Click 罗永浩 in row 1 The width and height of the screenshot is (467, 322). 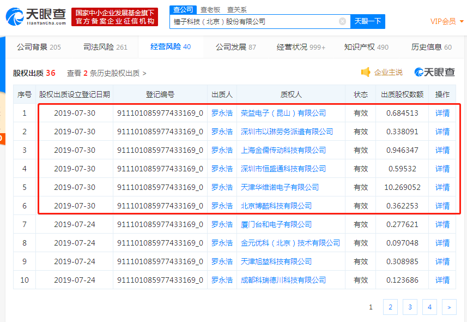[x=222, y=113]
